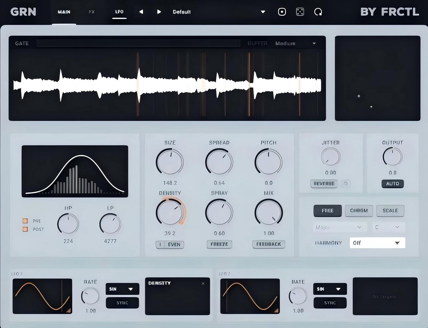Toggle the AUTO output button
The height and width of the screenshot is (328, 428).
392,184
